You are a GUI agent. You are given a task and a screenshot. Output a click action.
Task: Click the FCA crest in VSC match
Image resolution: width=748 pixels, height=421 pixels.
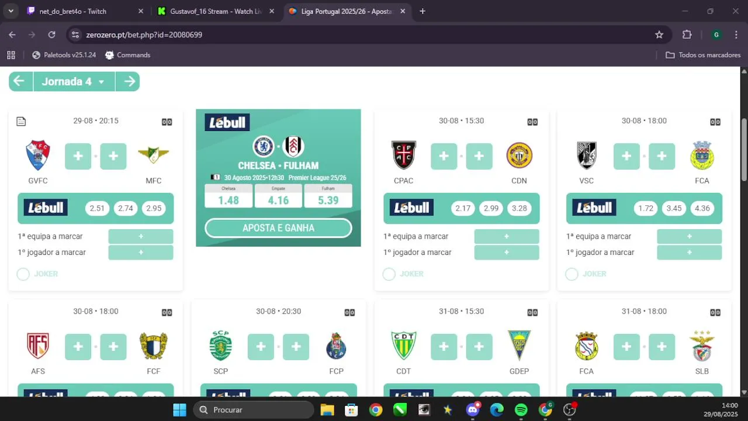pyautogui.click(x=702, y=156)
